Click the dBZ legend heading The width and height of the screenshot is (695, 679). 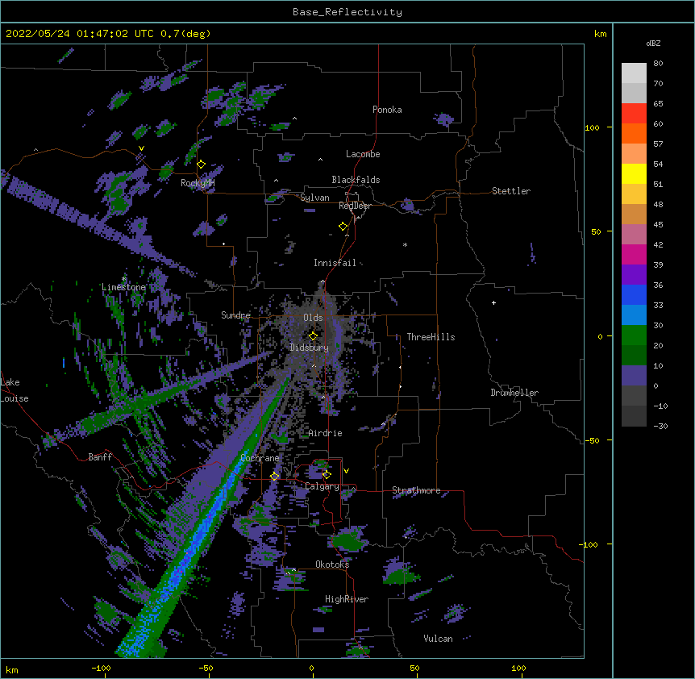(653, 43)
